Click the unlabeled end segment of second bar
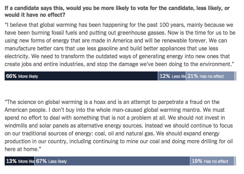The height and width of the screenshot is (174, 244). [235, 161]
